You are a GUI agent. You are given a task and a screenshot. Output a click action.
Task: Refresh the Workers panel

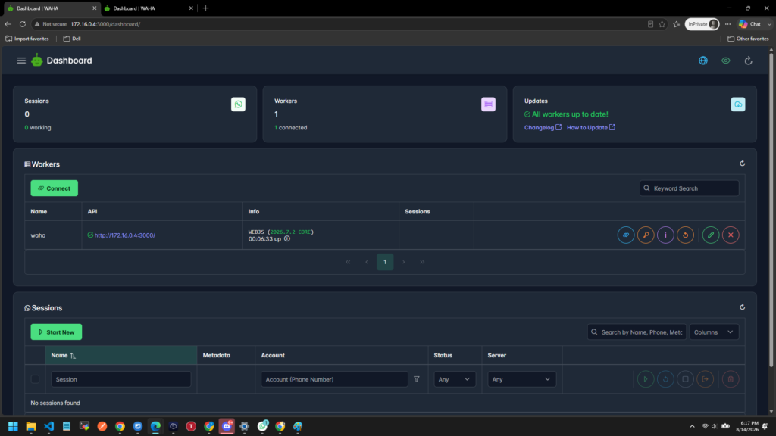point(742,163)
